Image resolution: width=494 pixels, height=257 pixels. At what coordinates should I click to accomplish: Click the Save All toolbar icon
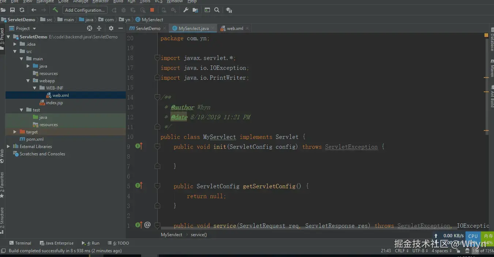[13, 10]
